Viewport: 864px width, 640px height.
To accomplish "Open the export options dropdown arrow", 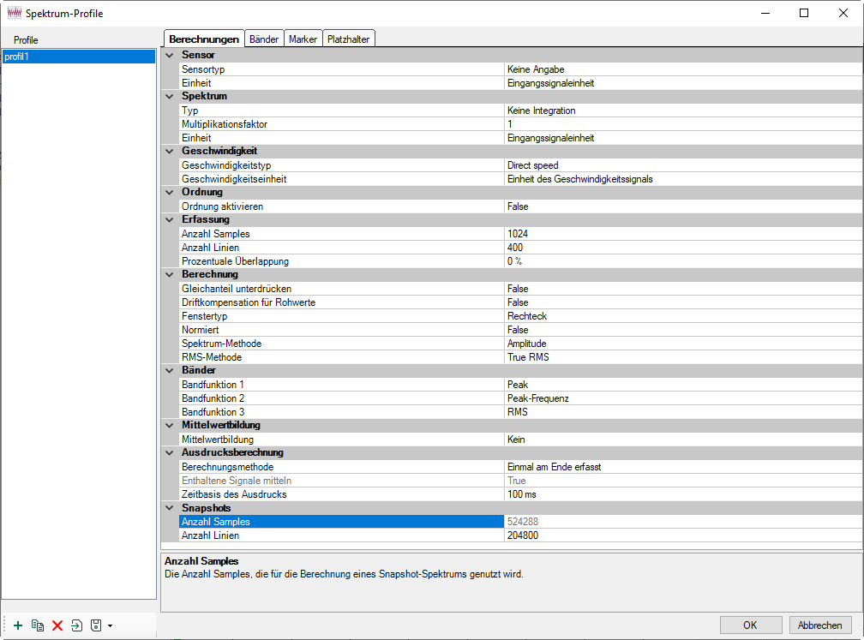I will click(x=111, y=625).
